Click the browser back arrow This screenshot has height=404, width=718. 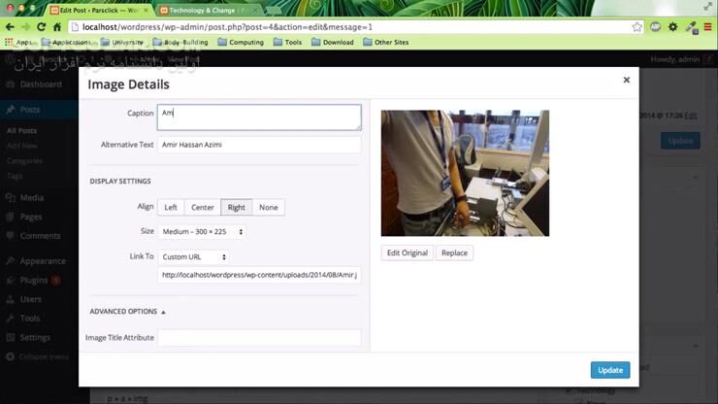coord(10,27)
